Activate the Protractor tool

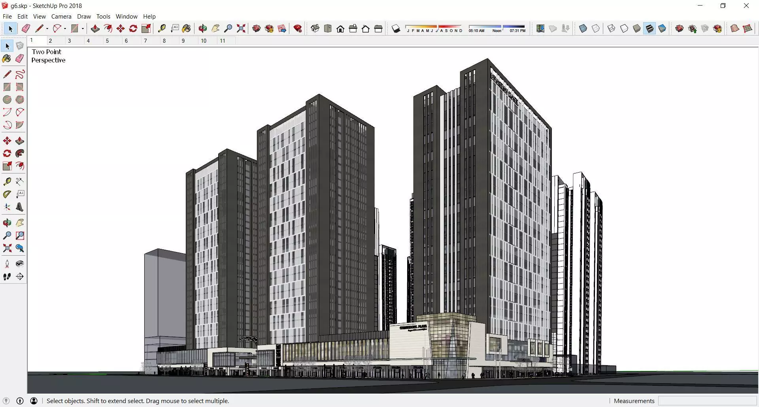tap(7, 194)
